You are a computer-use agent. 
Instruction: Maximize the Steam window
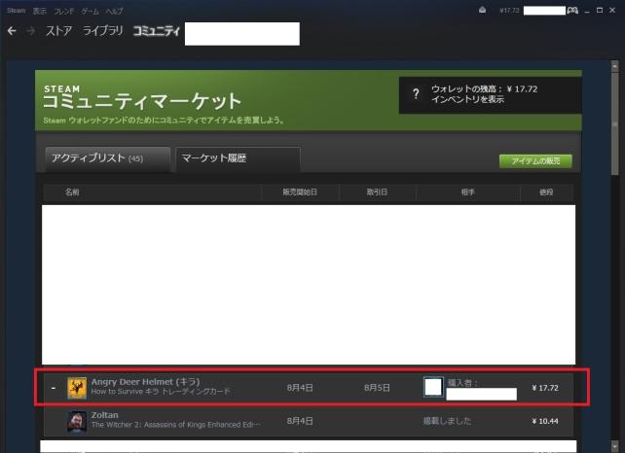(x=600, y=11)
